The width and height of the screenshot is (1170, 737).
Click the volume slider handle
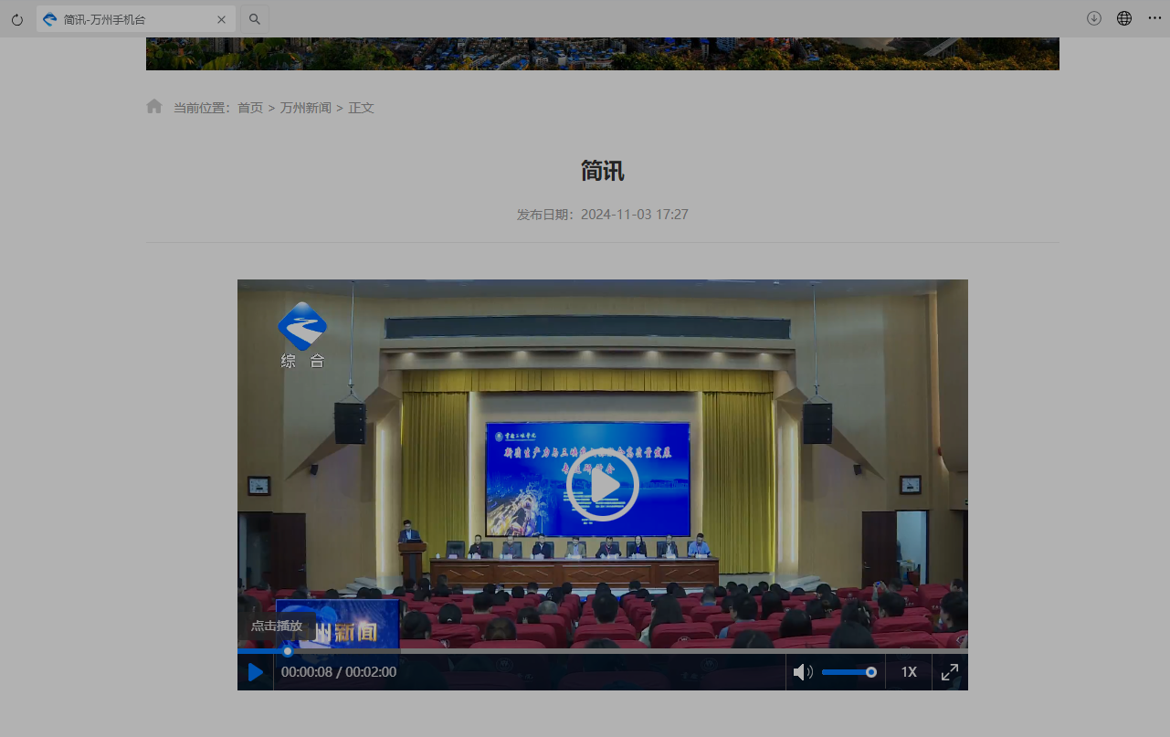[x=871, y=672]
